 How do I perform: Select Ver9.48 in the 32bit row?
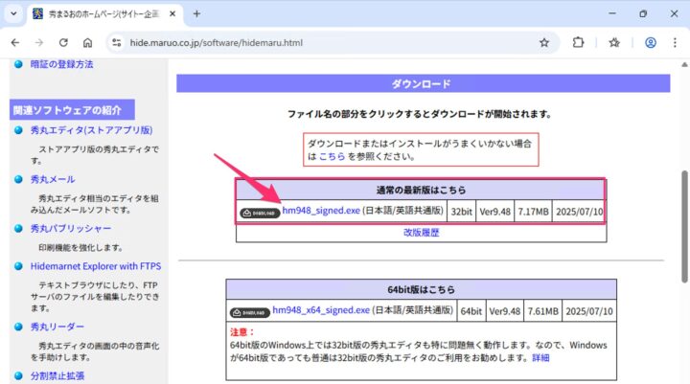[495, 212]
